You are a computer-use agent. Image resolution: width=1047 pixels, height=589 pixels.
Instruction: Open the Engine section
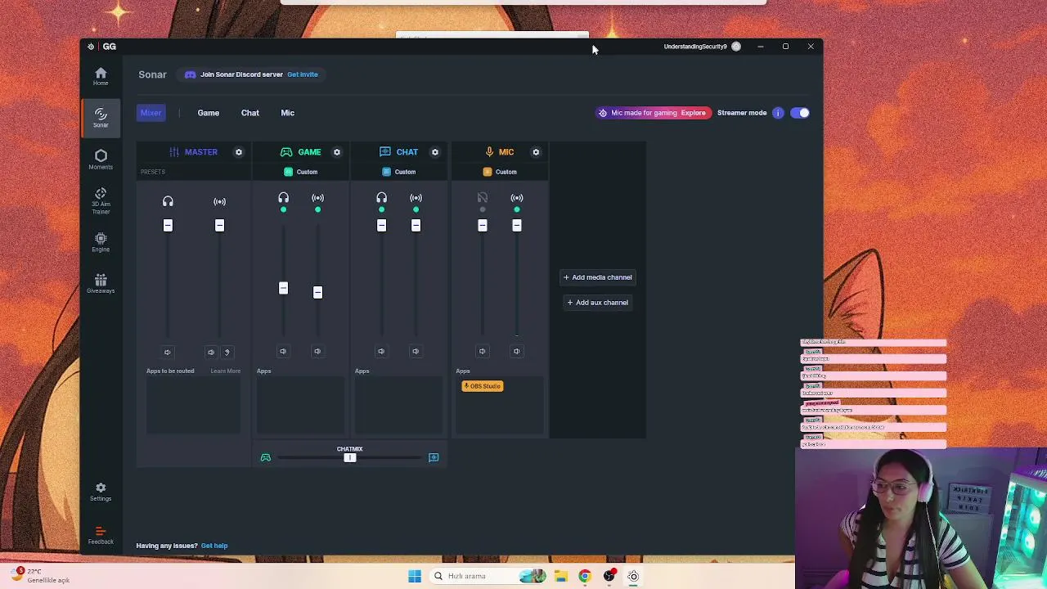click(x=101, y=242)
